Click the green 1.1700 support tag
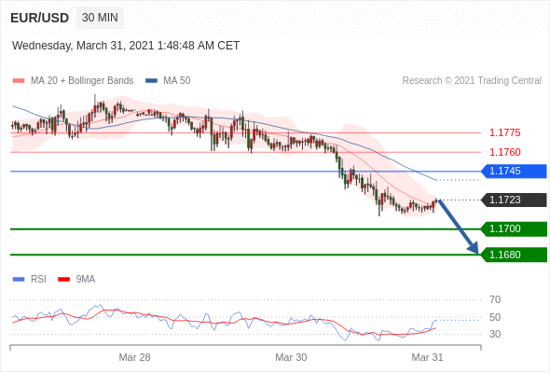 tap(514, 228)
